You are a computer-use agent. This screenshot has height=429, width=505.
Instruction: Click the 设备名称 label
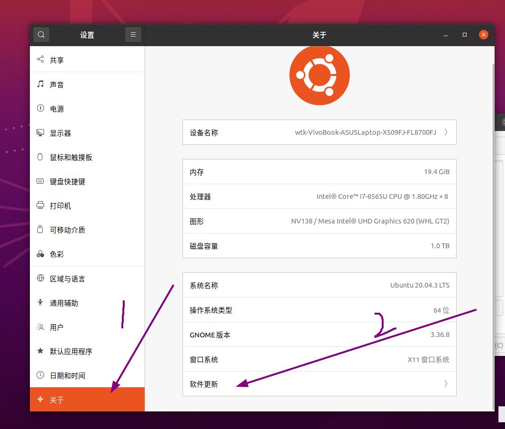[x=204, y=132]
